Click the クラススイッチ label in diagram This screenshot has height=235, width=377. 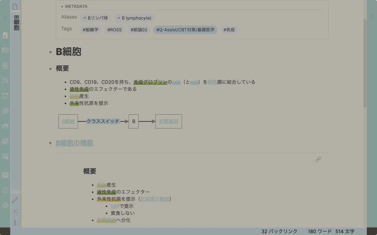pyautogui.click(x=103, y=121)
